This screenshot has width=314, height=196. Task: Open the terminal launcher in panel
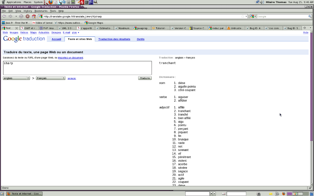[x=86, y=2]
